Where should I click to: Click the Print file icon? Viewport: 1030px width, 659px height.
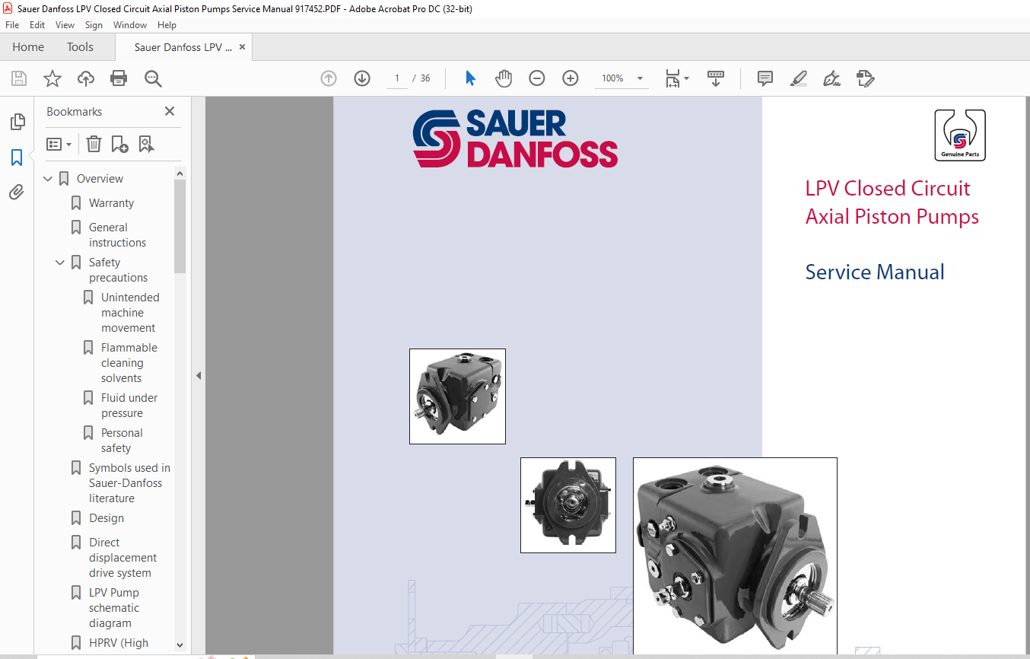119,78
